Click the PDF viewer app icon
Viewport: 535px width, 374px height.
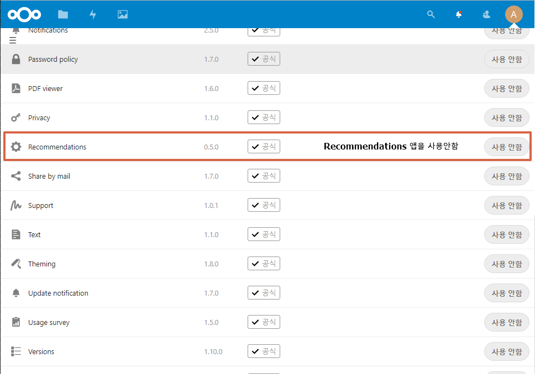coord(15,89)
